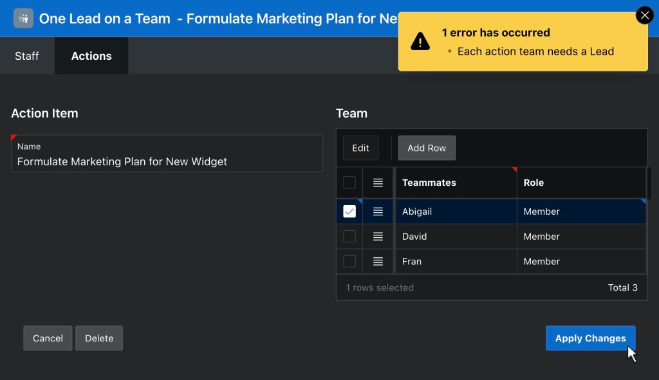Uncheck Abigail's selected row checkbox
Image resolution: width=659 pixels, height=380 pixels.
click(x=349, y=211)
